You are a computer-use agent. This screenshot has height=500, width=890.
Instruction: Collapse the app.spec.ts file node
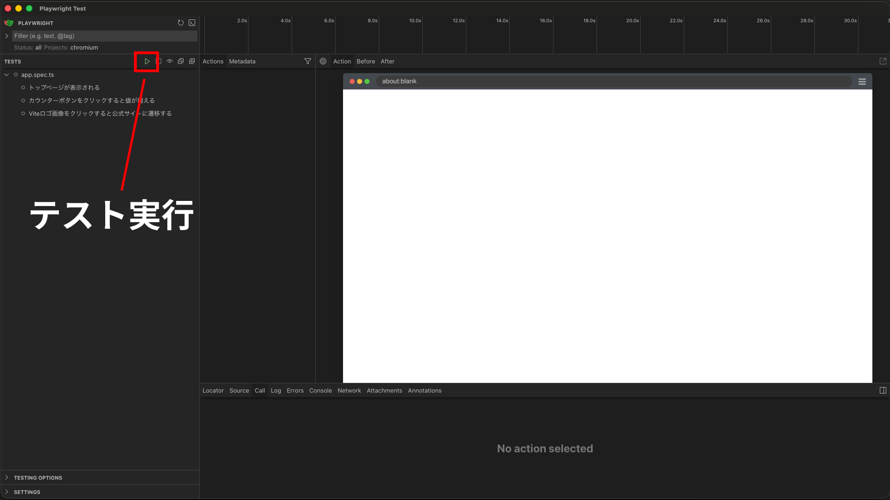pyautogui.click(x=6, y=75)
